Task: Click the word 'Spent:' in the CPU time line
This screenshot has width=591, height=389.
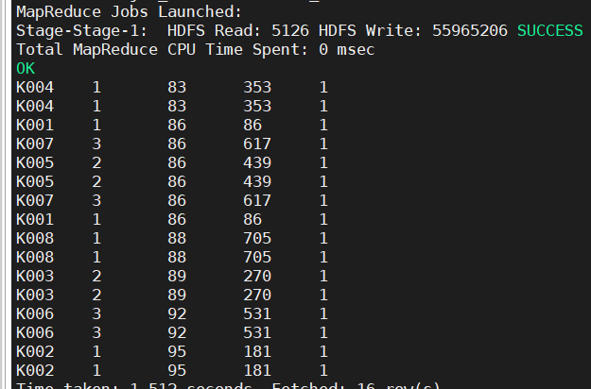Action: (x=281, y=50)
